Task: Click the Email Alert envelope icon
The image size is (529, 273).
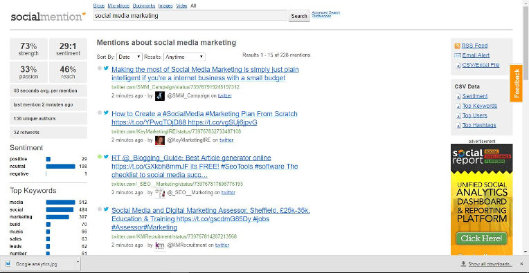Action: pos(458,55)
